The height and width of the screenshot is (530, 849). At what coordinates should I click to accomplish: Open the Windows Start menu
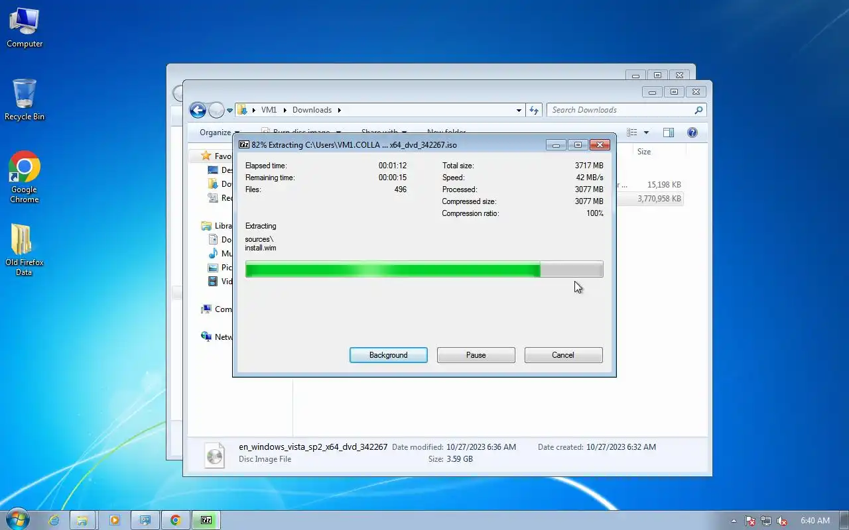17,519
